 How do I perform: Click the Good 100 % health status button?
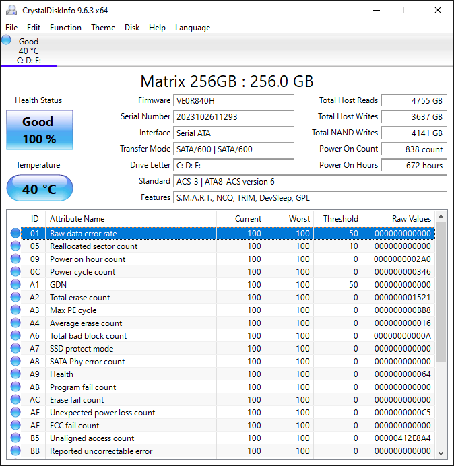(39, 130)
